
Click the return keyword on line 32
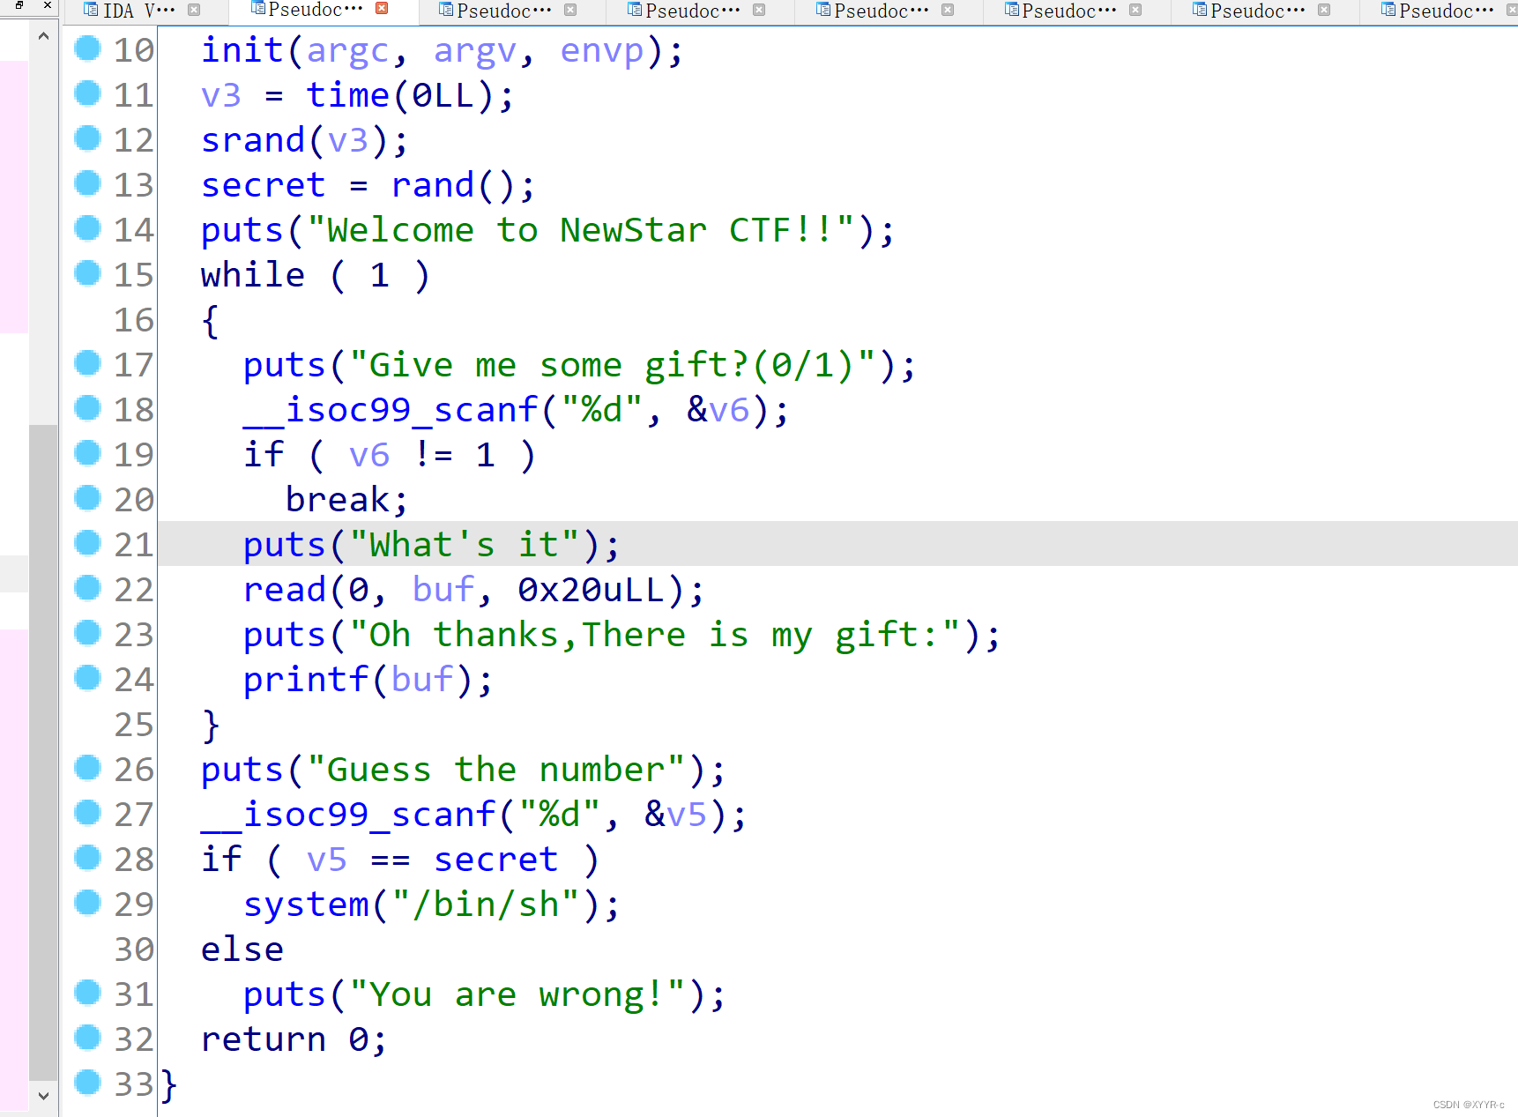click(x=264, y=1039)
